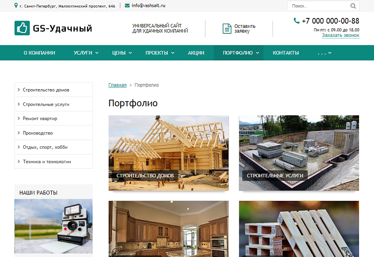Image resolution: width=374 pixels, height=257 pixels.
Task: Click the document icon for Оставить заявку
Action: (227, 29)
